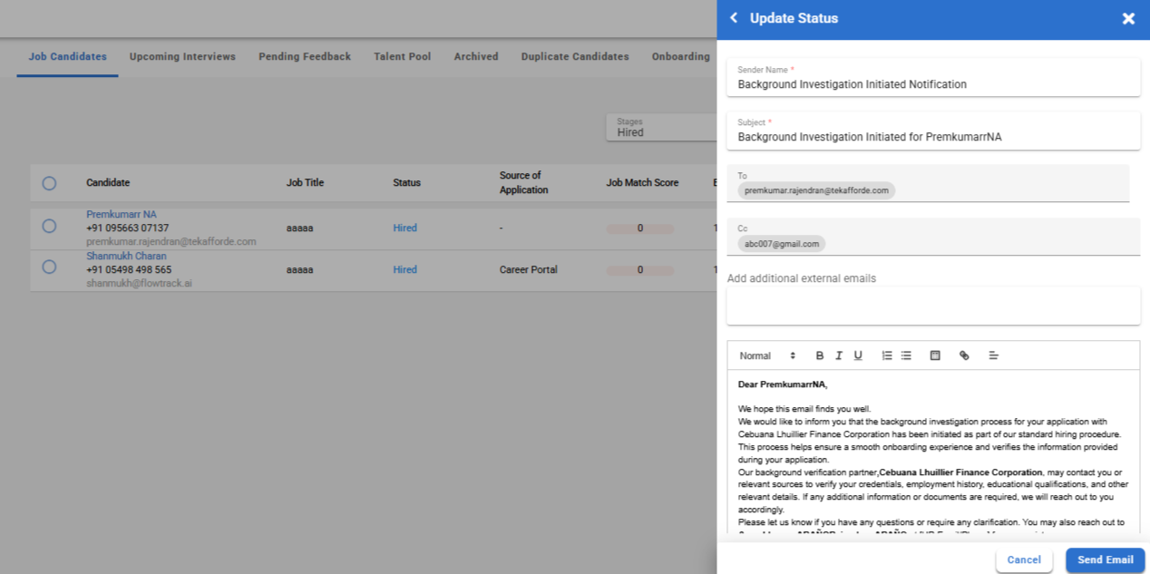
Task: Switch to the Upcoming Interviews tab
Action: pyautogui.click(x=182, y=56)
